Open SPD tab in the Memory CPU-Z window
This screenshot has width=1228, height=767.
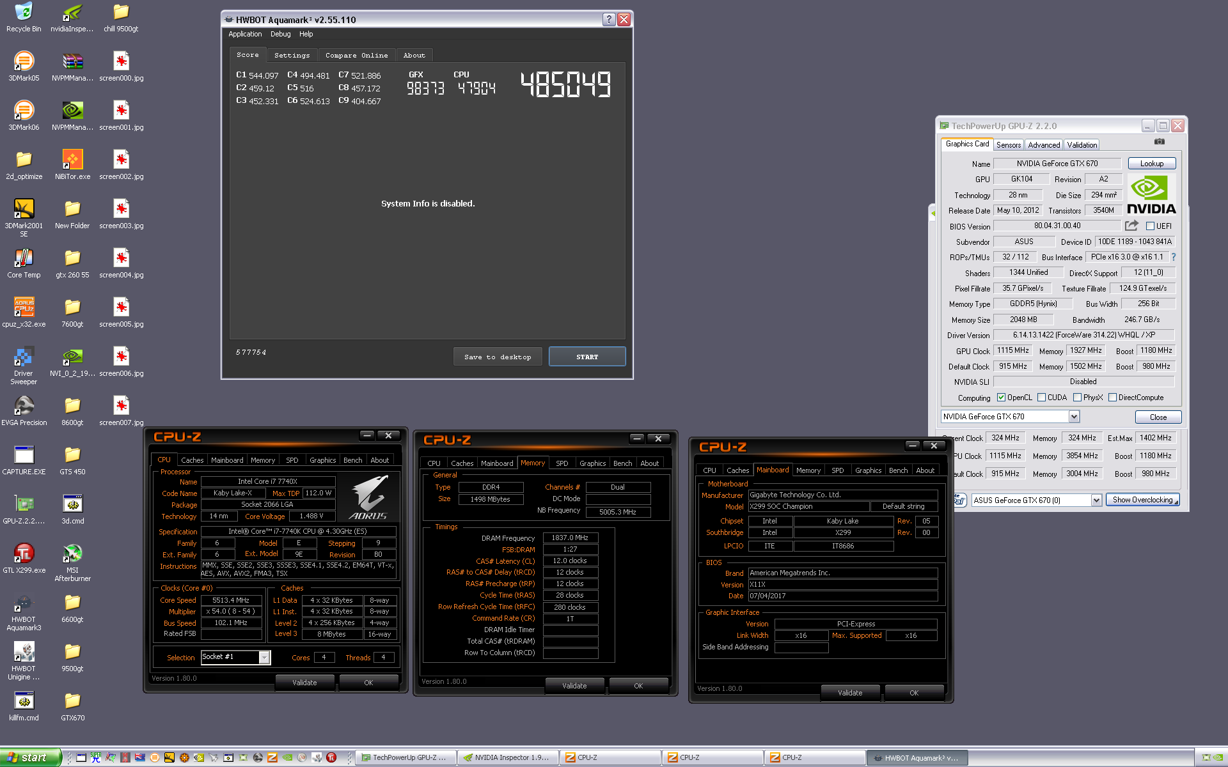point(562,463)
